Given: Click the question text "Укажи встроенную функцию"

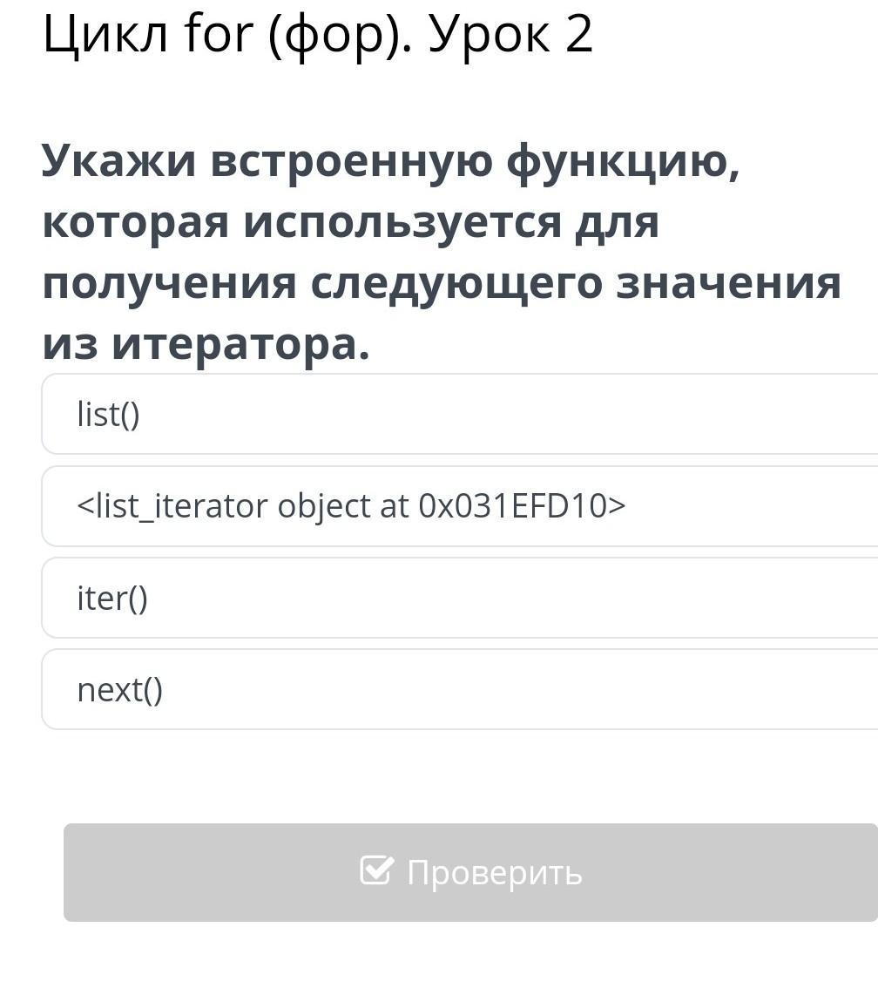Looking at the screenshot, I should 390,161.
